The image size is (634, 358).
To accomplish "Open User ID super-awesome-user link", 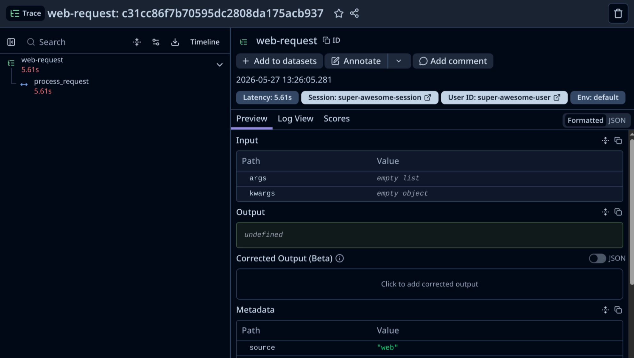I will click(504, 97).
